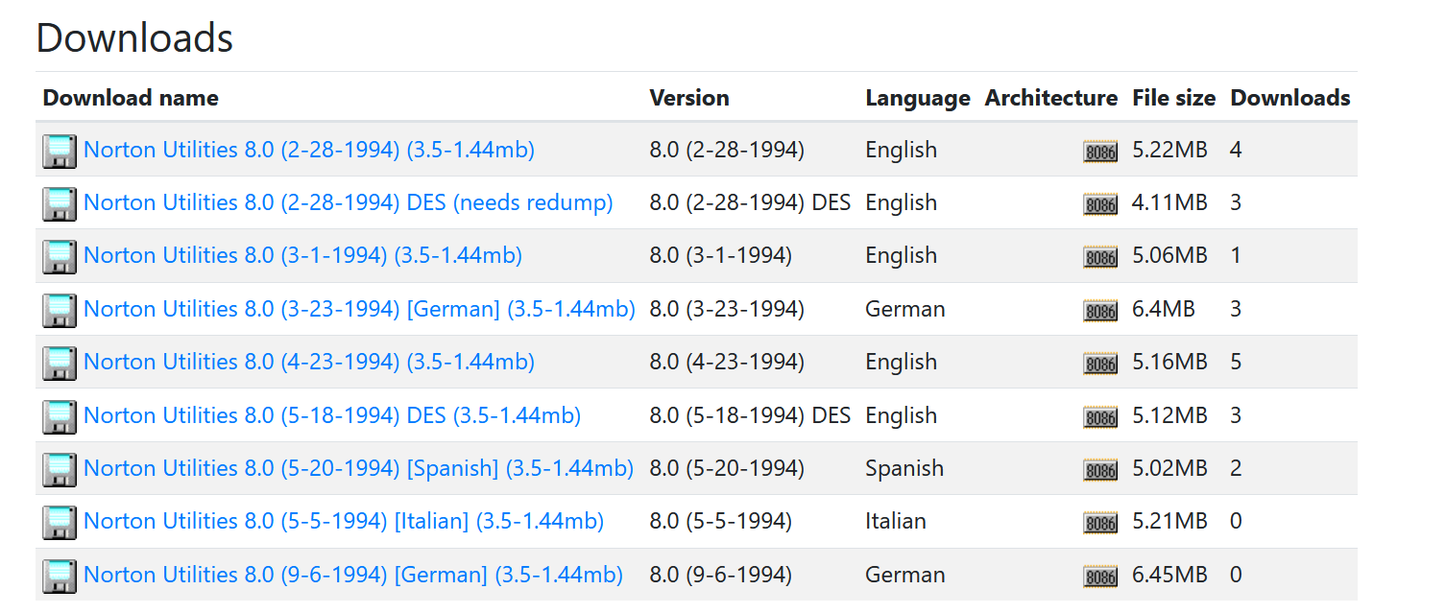The image size is (1446, 613).
Task: Click version cell 8.0 (4-23-1994)
Action: click(x=727, y=362)
